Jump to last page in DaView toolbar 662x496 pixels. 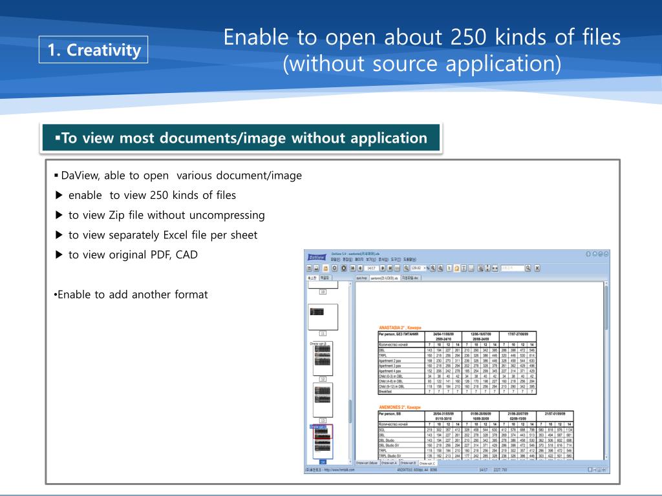(390, 268)
